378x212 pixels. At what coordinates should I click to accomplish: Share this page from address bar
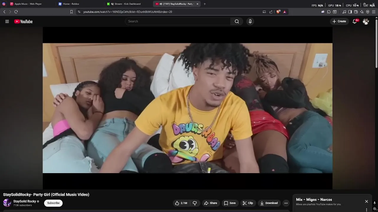pyautogui.click(x=271, y=12)
